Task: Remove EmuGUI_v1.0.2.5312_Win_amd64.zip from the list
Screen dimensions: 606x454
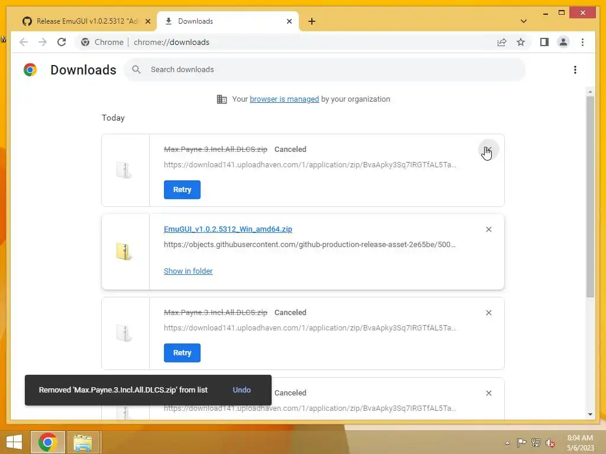Action: tap(488, 229)
